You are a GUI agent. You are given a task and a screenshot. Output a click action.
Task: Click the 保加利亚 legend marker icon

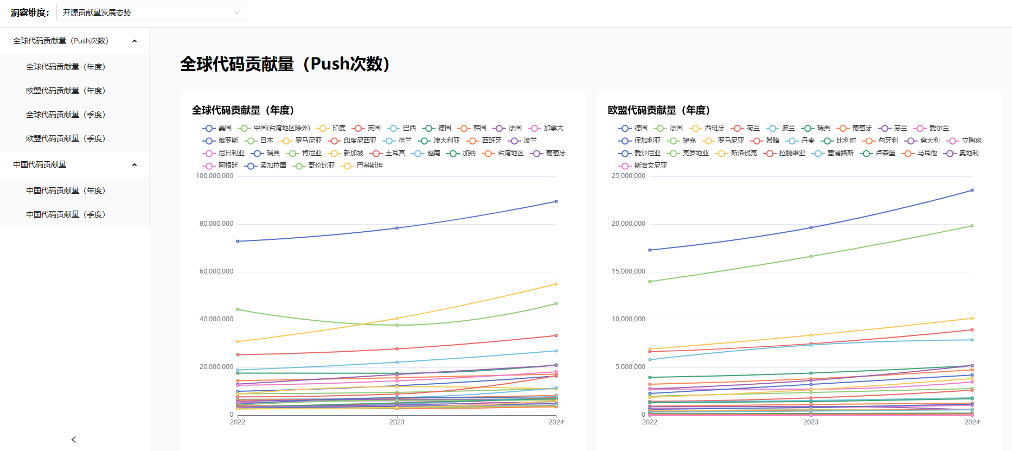click(x=625, y=141)
